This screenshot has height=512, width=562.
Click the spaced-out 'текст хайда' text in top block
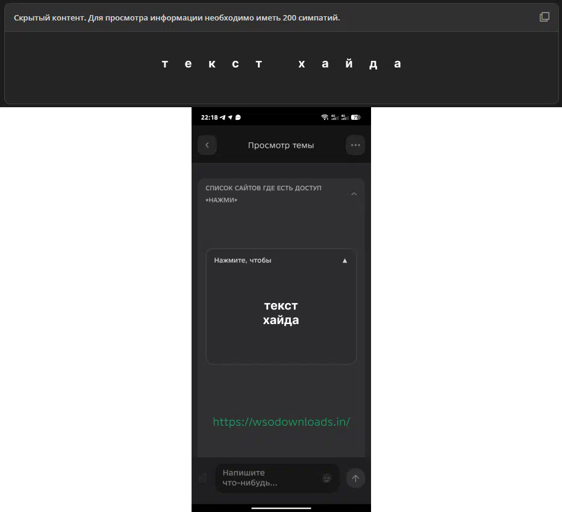tap(281, 64)
